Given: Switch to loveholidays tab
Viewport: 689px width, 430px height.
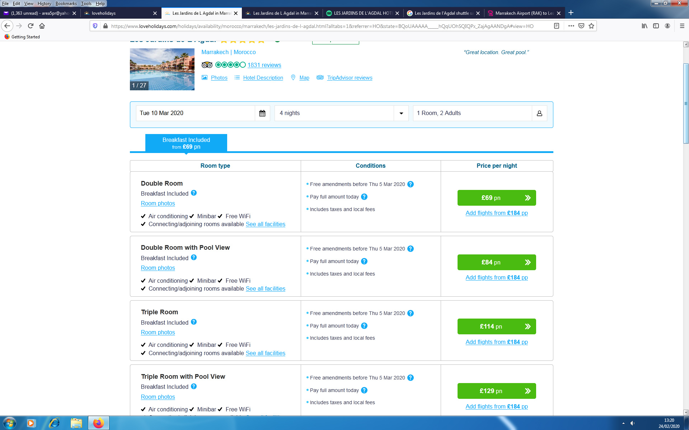Looking at the screenshot, I should coord(120,13).
